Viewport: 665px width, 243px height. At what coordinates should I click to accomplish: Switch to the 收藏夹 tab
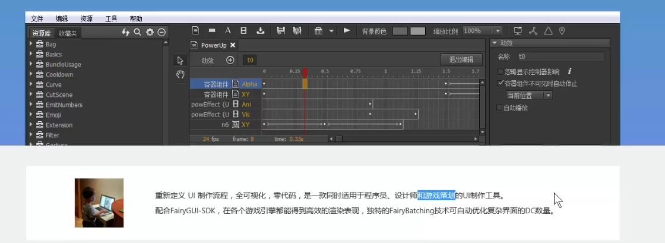pos(67,33)
